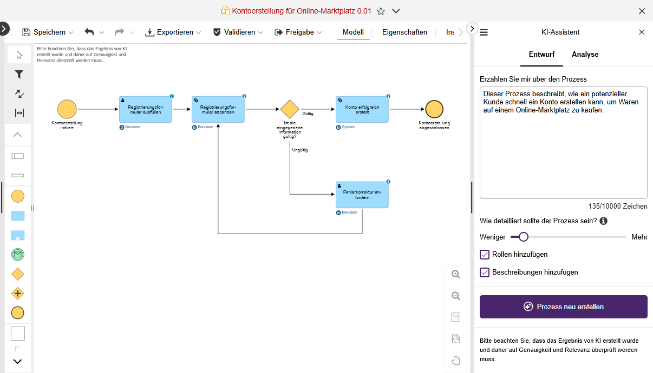
Task: Uncheck the 'Rollen hinzufügen' checkbox
Action: click(485, 255)
